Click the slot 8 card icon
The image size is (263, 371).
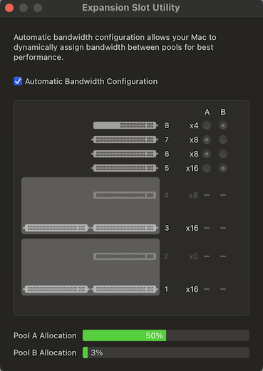125,125
